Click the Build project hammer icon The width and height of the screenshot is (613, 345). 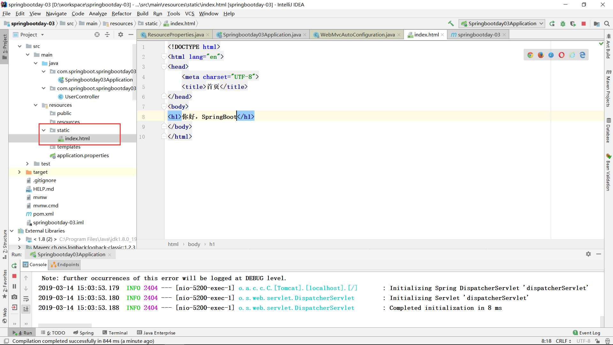(451, 23)
